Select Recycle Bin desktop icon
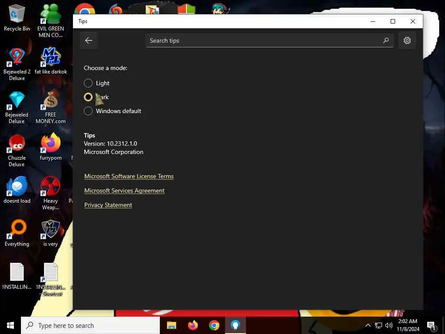Screen dimensions: 445x334 click(17, 18)
